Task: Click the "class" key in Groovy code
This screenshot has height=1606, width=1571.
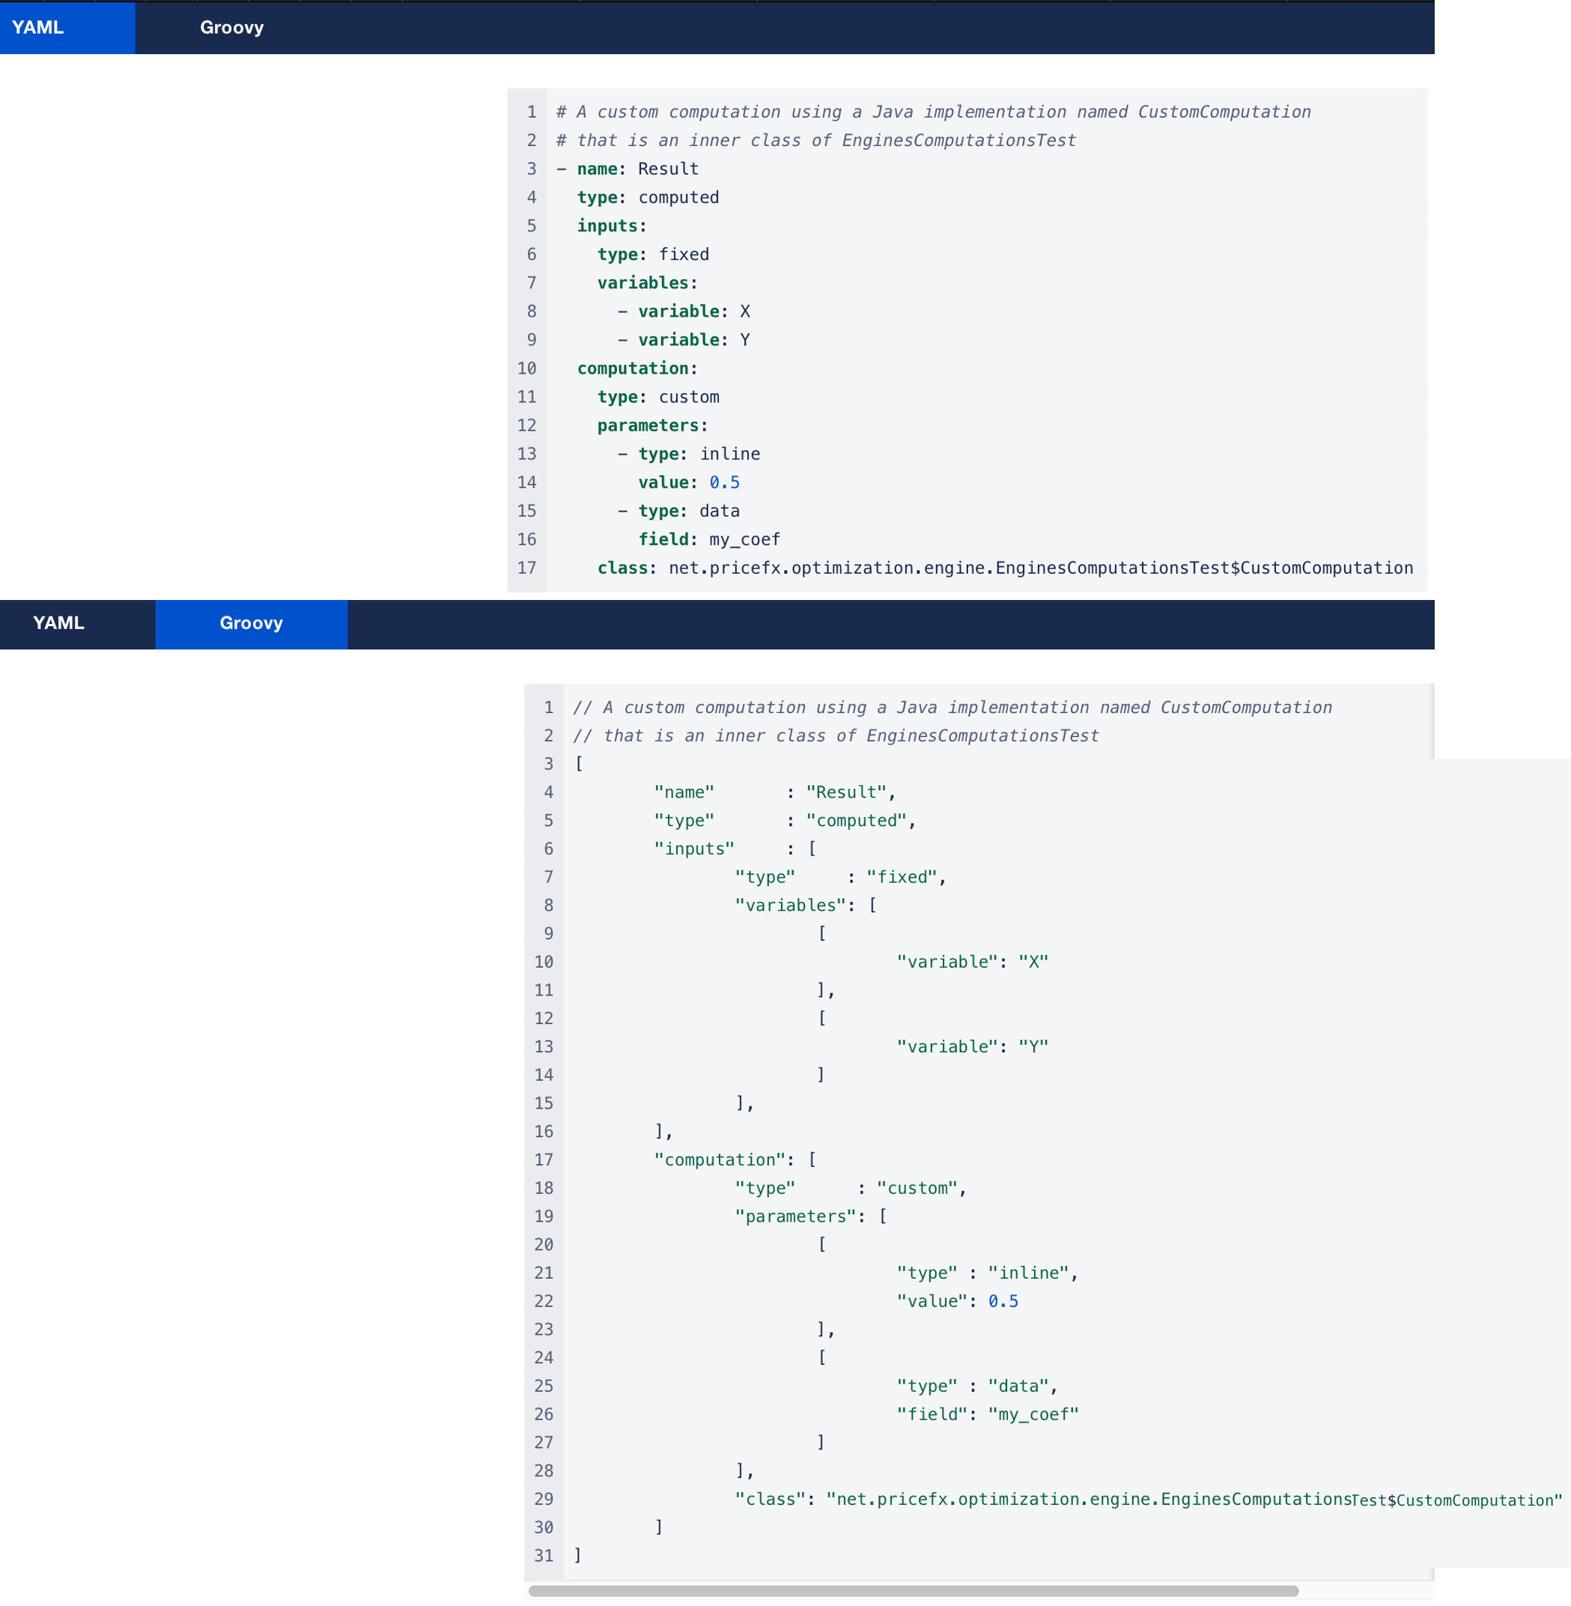Action: (768, 1499)
